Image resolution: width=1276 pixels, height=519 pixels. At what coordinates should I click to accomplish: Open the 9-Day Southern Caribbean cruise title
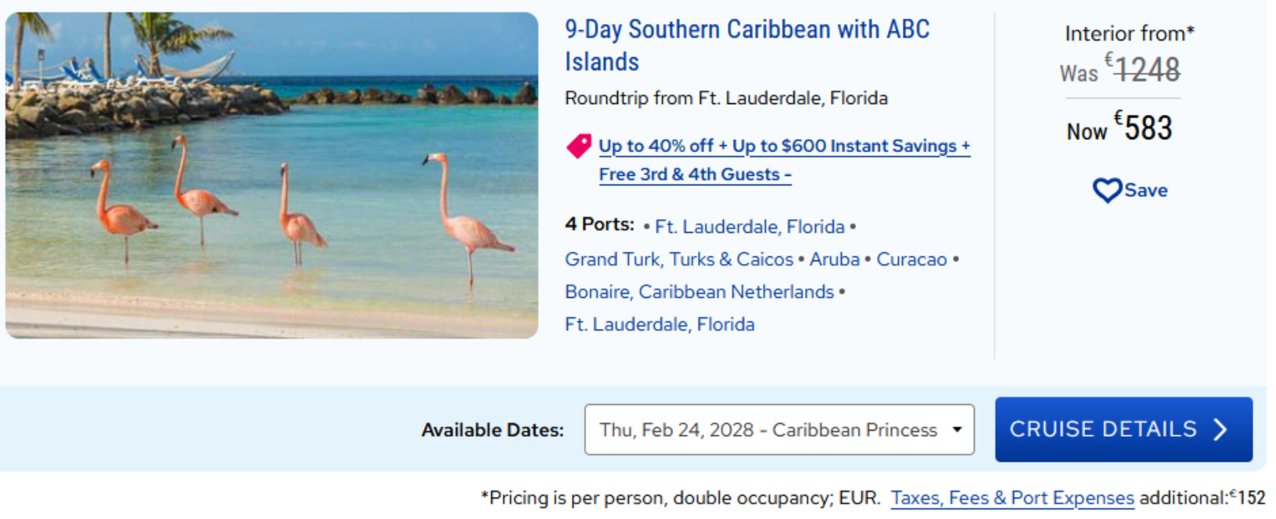(x=746, y=45)
